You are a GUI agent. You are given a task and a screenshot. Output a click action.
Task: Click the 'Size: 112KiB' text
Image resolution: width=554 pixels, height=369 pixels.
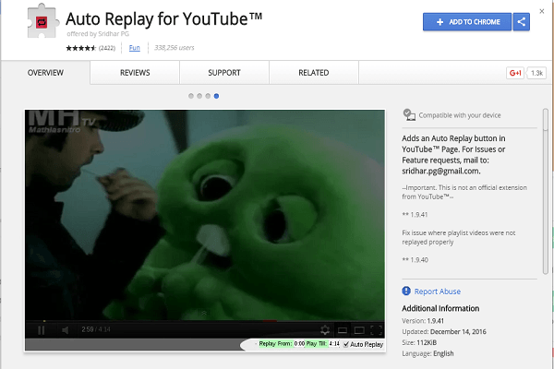coord(419,342)
